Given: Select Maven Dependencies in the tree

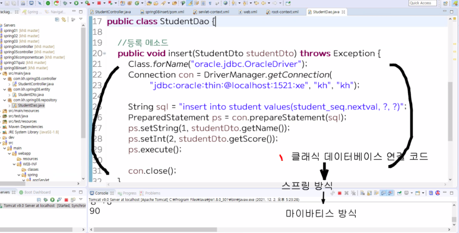Looking at the screenshot, I should click(22, 127).
